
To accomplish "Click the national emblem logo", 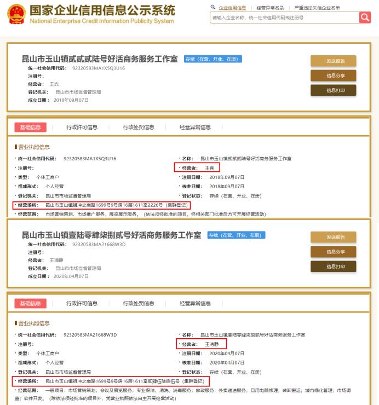I will (x=16, y=14).
